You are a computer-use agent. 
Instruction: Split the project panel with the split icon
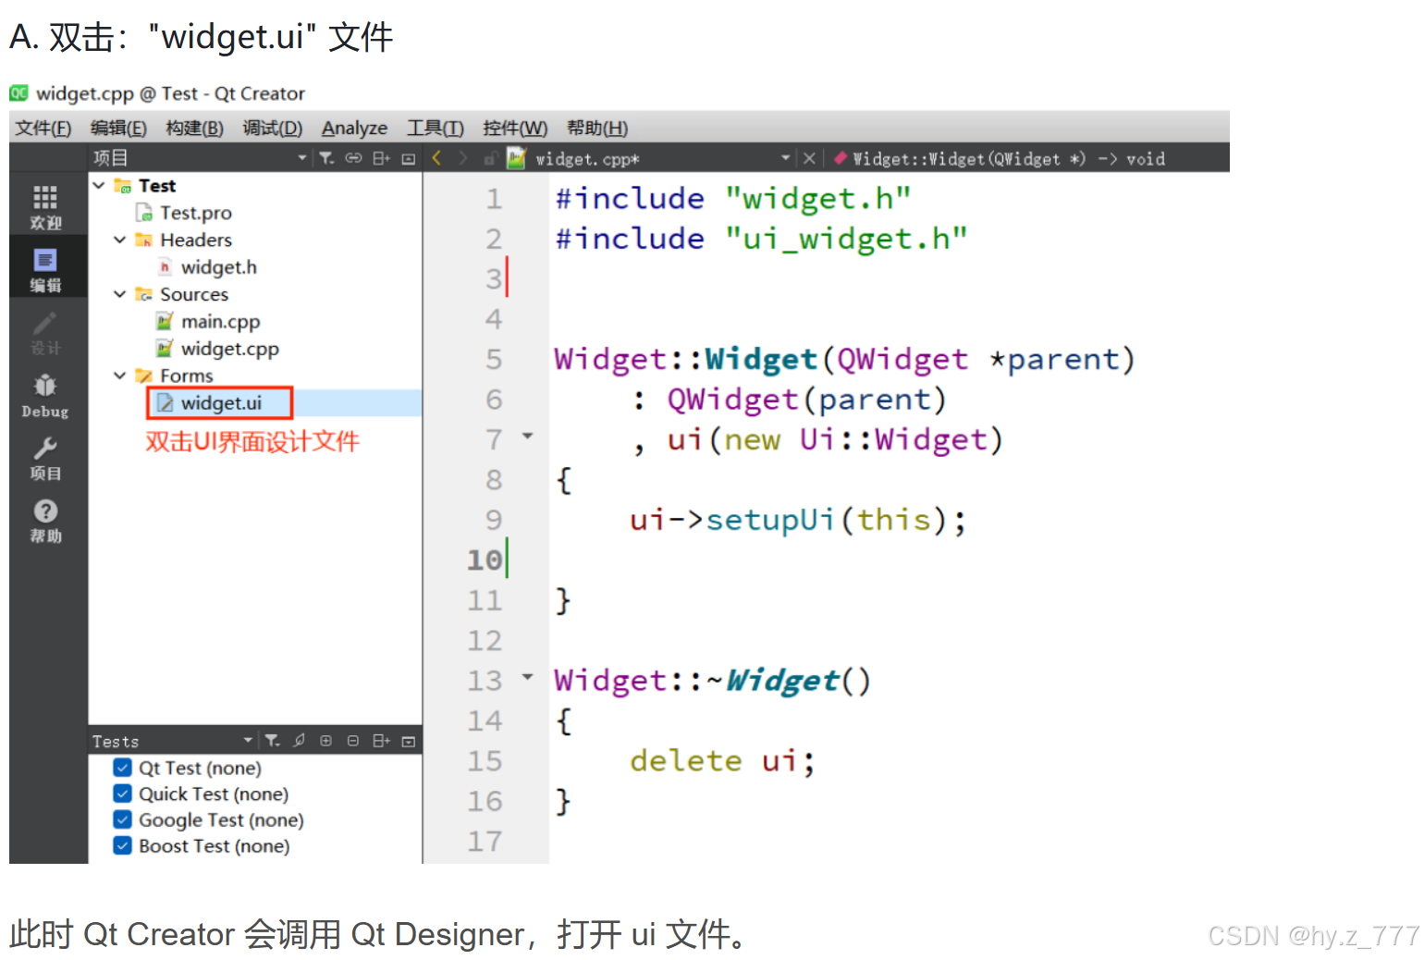[x=381, y=158]
